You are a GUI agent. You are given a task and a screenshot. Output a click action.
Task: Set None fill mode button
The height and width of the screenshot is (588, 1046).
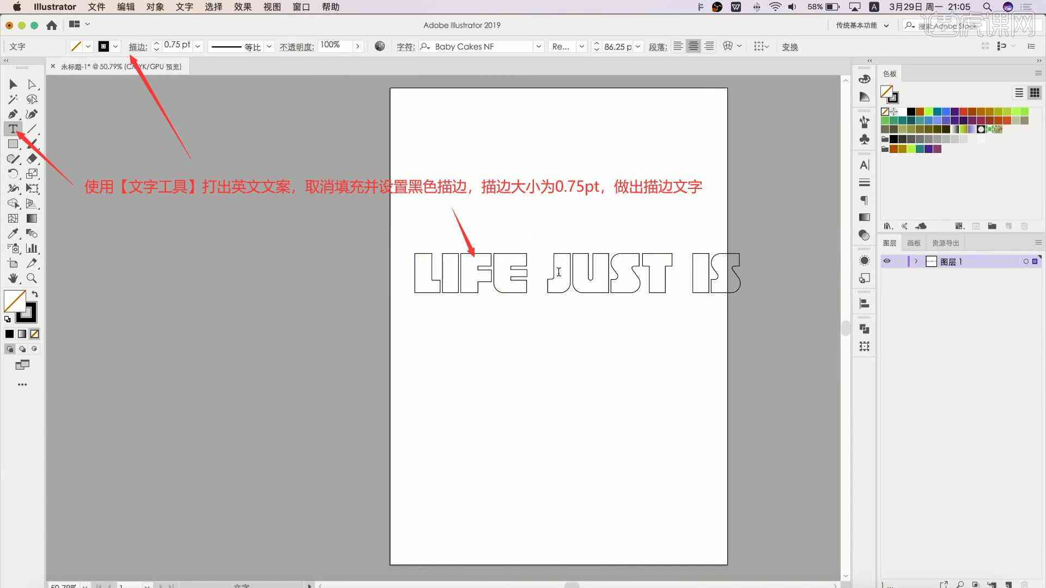[34, 334]
